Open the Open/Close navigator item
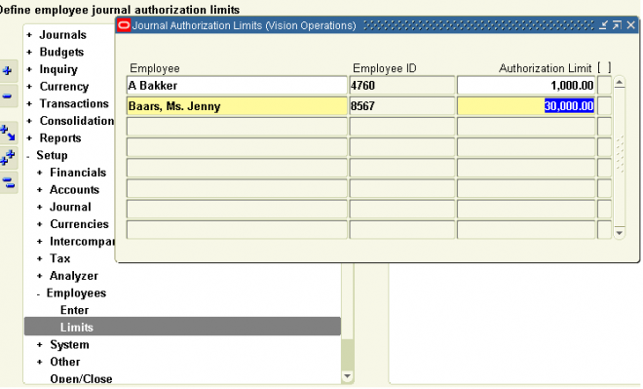 [81, 378]
